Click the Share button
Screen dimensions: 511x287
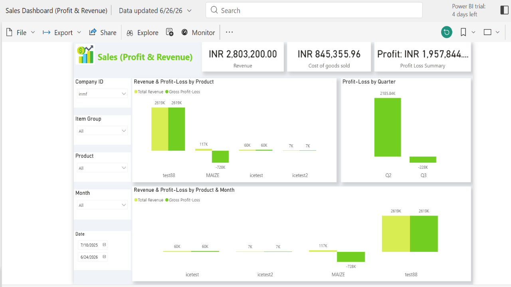(x=103, y=32)
